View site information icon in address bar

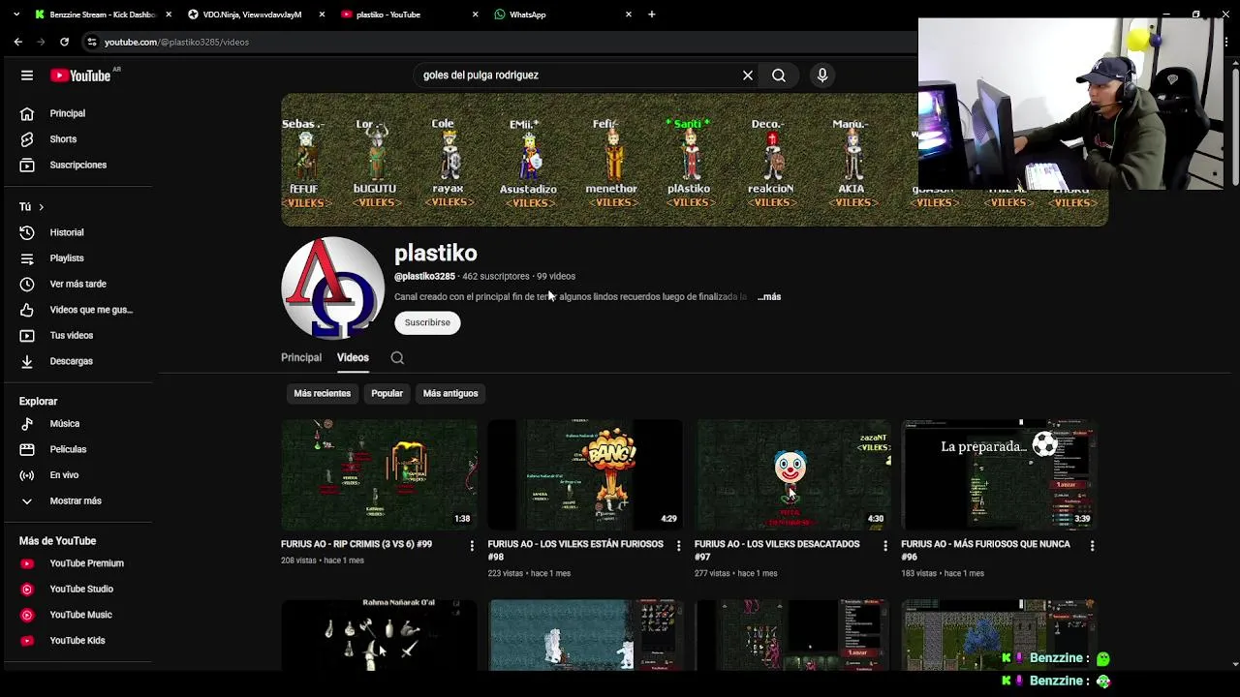point(91,42)
